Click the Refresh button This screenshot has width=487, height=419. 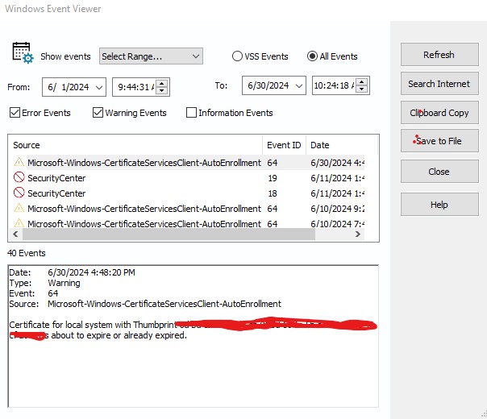click(x=439, y=55)
